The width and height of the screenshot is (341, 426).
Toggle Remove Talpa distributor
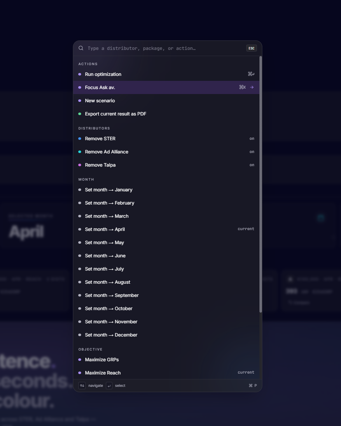tap(166, 165)
